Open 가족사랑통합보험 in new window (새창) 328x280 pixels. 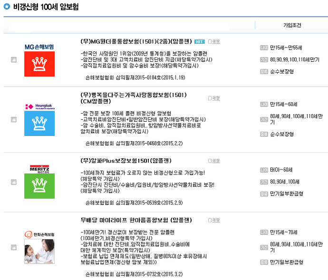coord(214,98)
